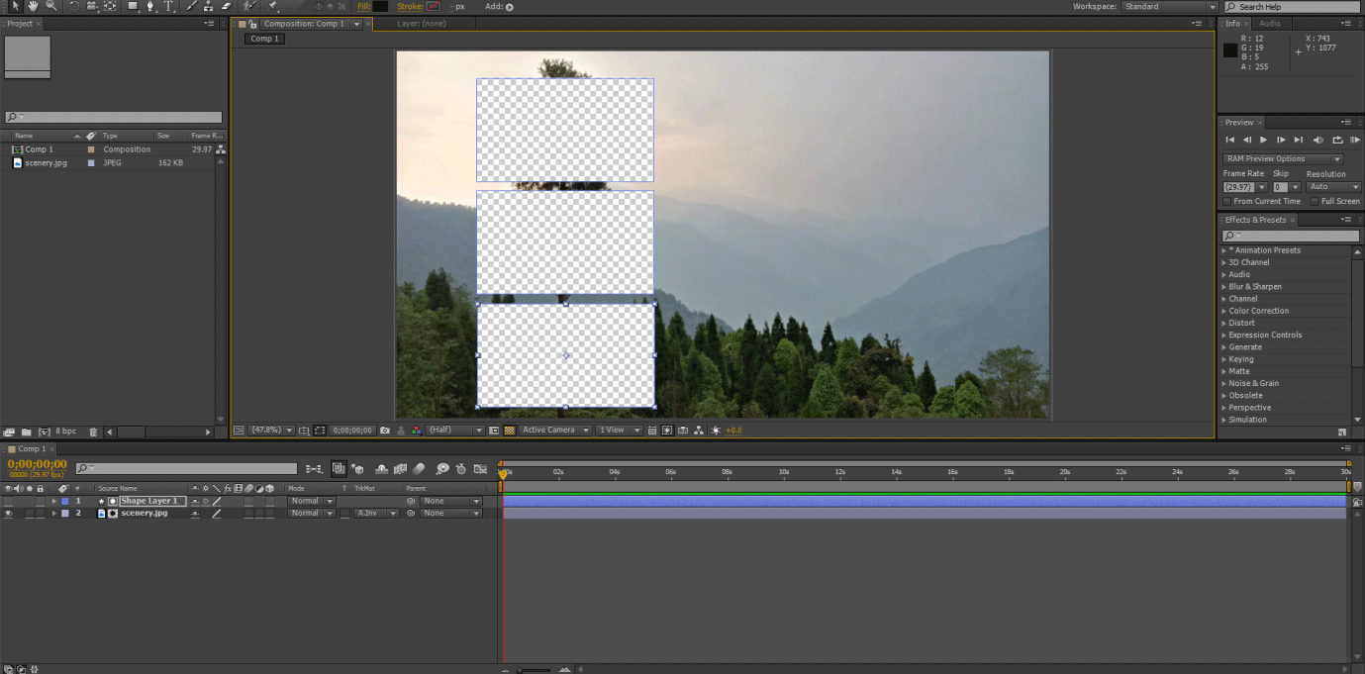Expand the Blur & Sharpen effects category
The height and width of the screenshot is (674, 1365).
point(1223,286)
